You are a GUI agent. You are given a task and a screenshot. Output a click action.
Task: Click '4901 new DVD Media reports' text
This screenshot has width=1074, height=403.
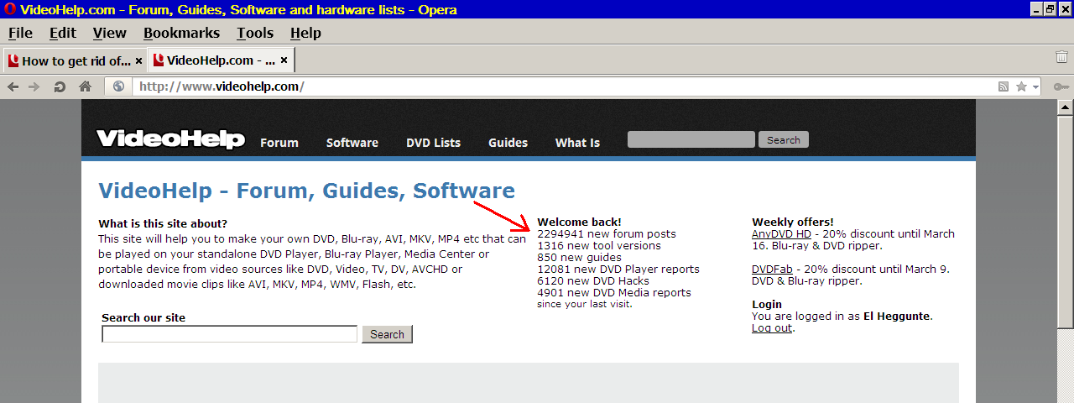[614, 293]
